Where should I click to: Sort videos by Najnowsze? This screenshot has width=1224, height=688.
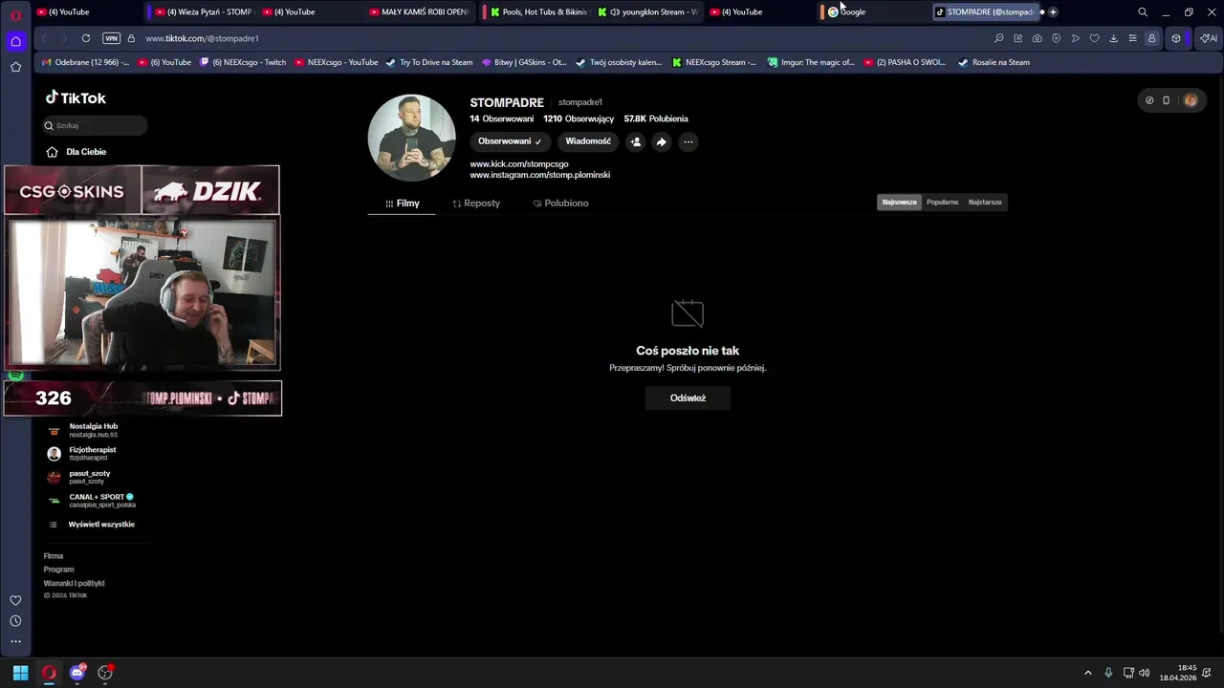click(x=899, y=203)
